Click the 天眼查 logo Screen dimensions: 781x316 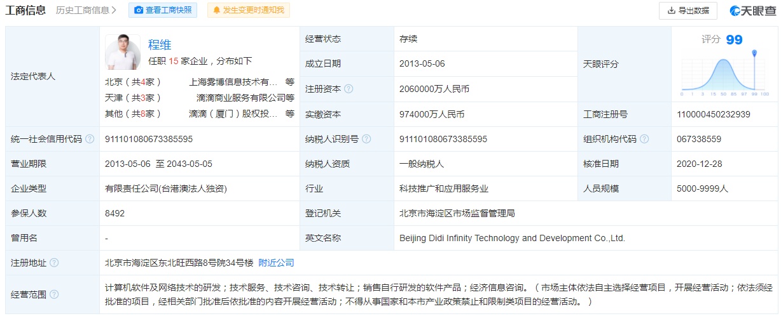coord(752,10)
